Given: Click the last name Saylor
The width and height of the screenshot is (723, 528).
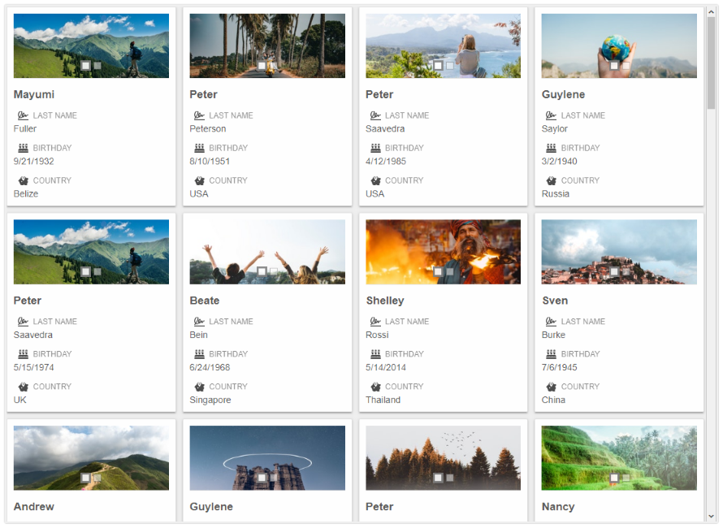Looking at the screenshot, I should click(555, 128).
